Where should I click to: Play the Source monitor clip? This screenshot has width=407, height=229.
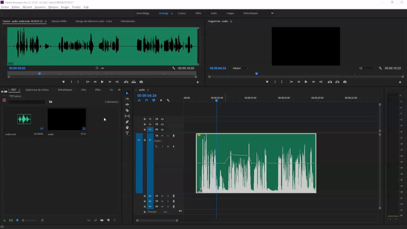coord(102,82)
